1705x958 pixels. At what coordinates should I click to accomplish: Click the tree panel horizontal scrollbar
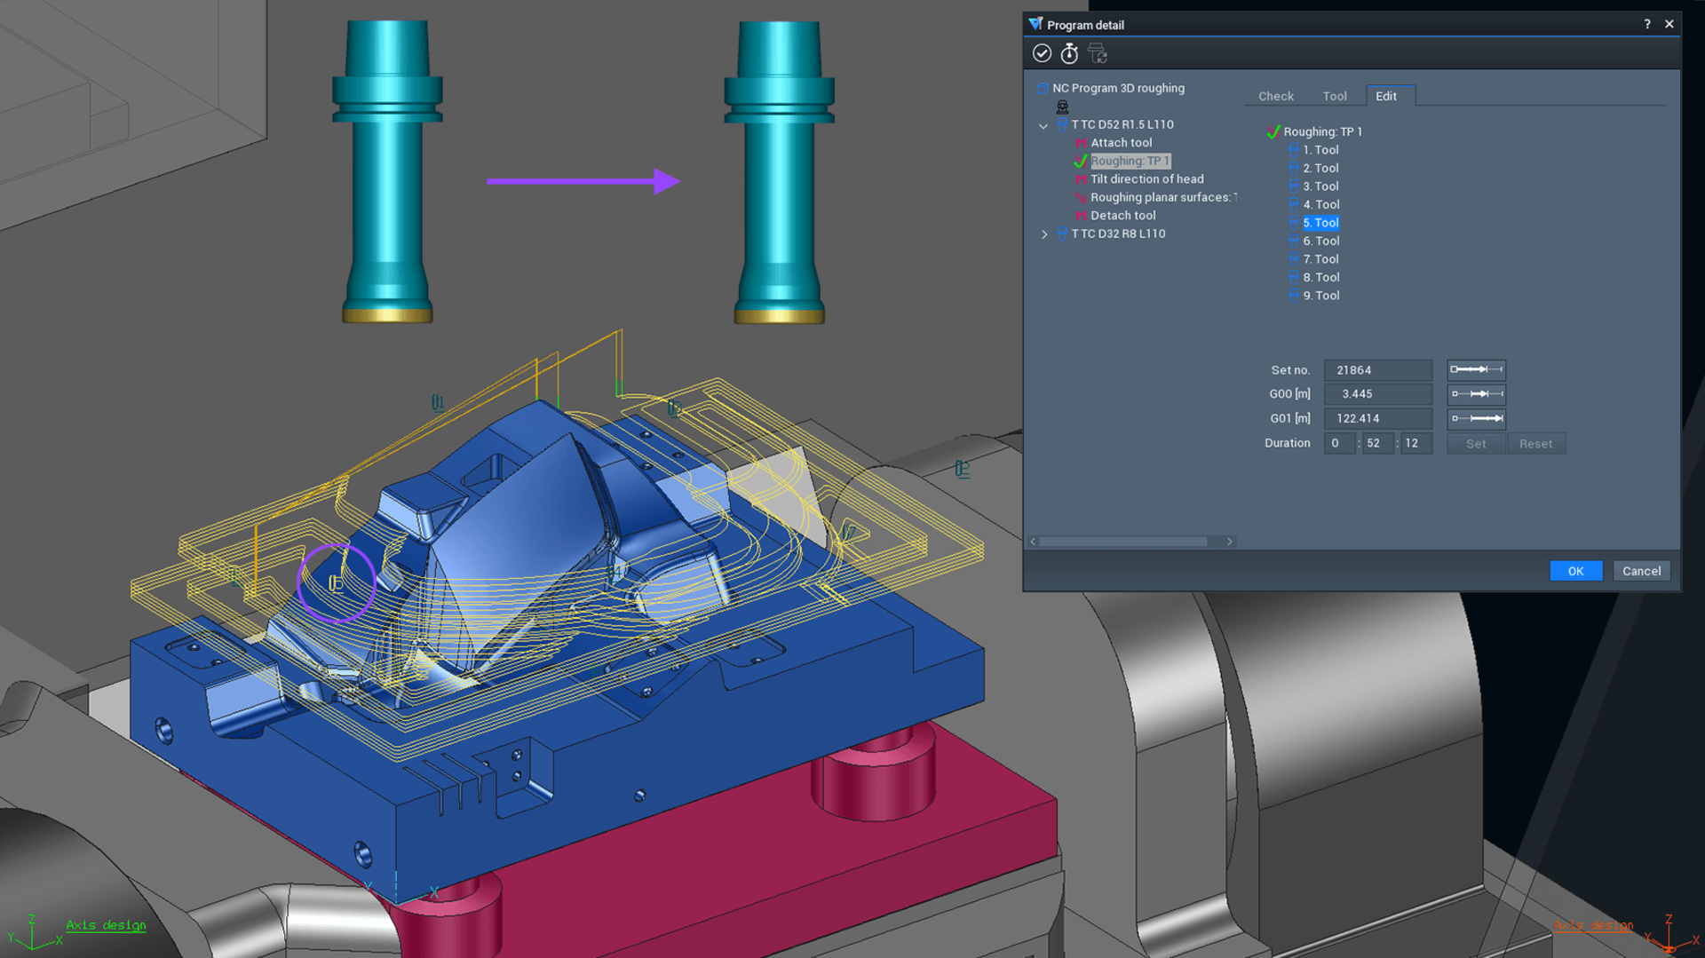pos(1123,541)
